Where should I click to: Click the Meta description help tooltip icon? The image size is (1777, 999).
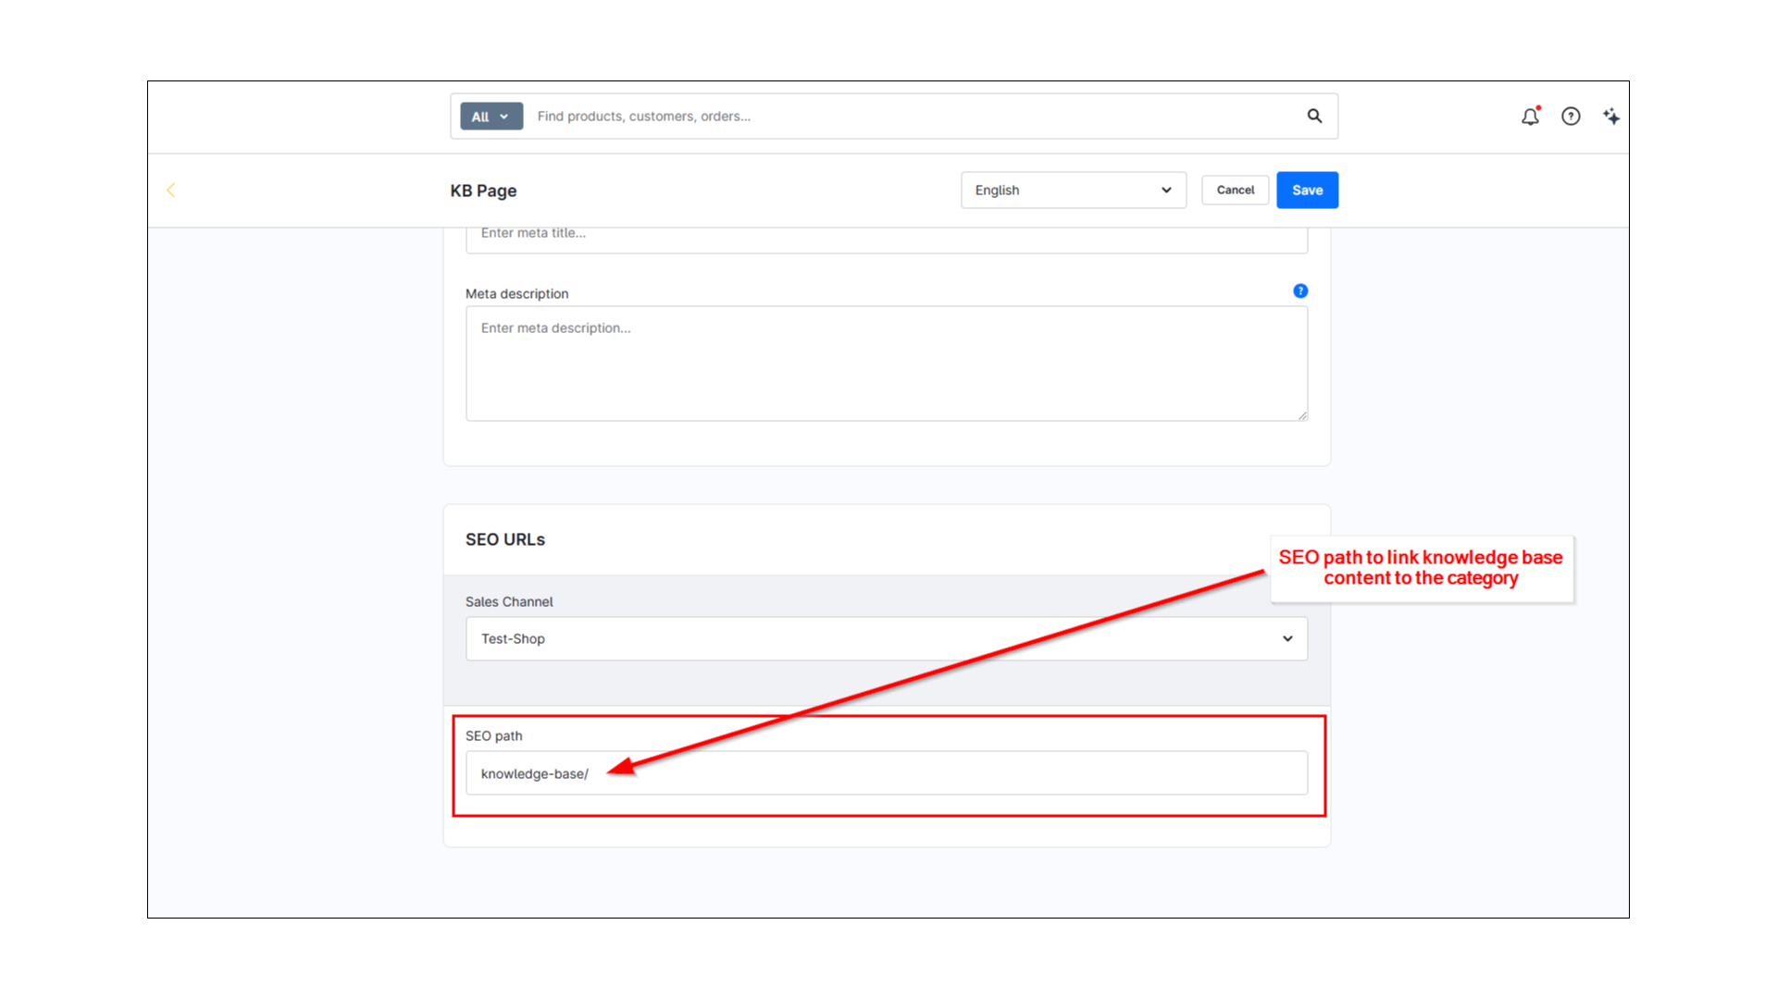coord(1300,291)
